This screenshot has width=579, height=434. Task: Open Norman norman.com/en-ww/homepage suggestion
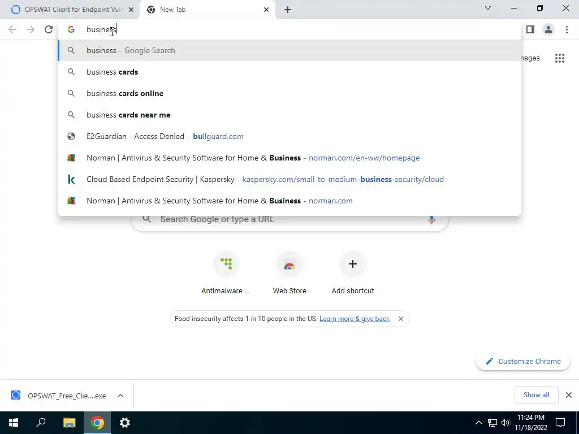(289, 158)
